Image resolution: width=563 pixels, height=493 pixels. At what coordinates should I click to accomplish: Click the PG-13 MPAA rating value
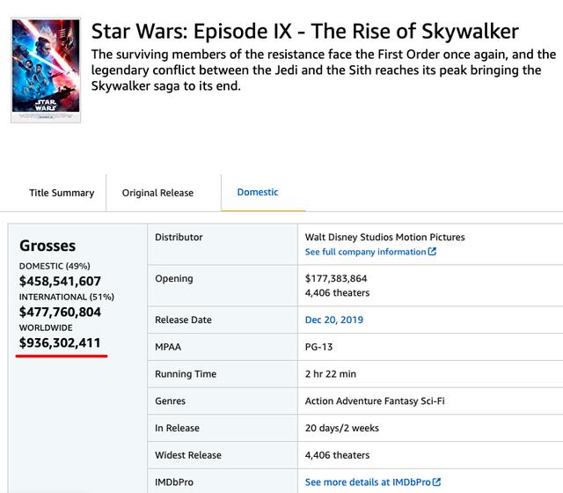pos(318,347)
